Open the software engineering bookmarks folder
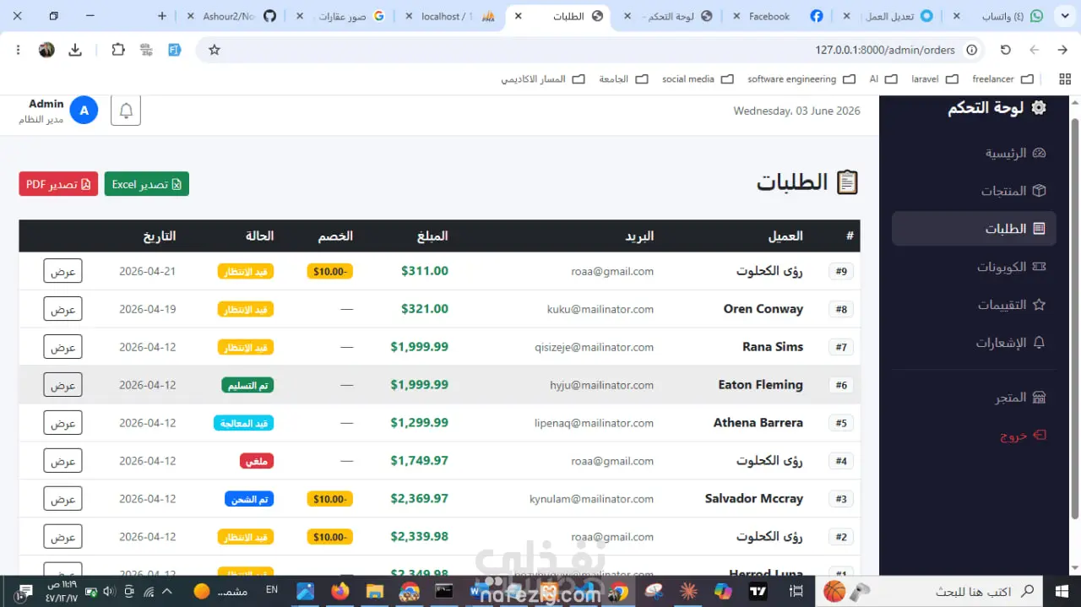Screen dimensions: 1081x607 coord(801,79)
